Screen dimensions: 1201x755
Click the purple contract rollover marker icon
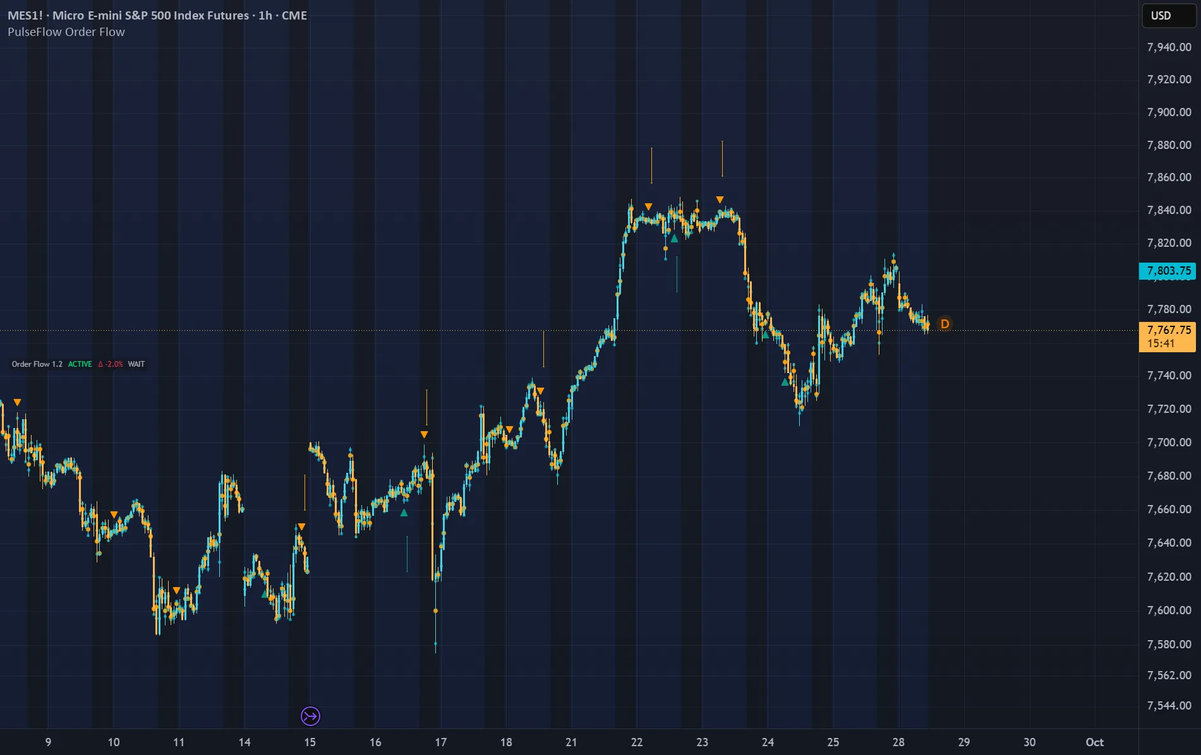310,716
